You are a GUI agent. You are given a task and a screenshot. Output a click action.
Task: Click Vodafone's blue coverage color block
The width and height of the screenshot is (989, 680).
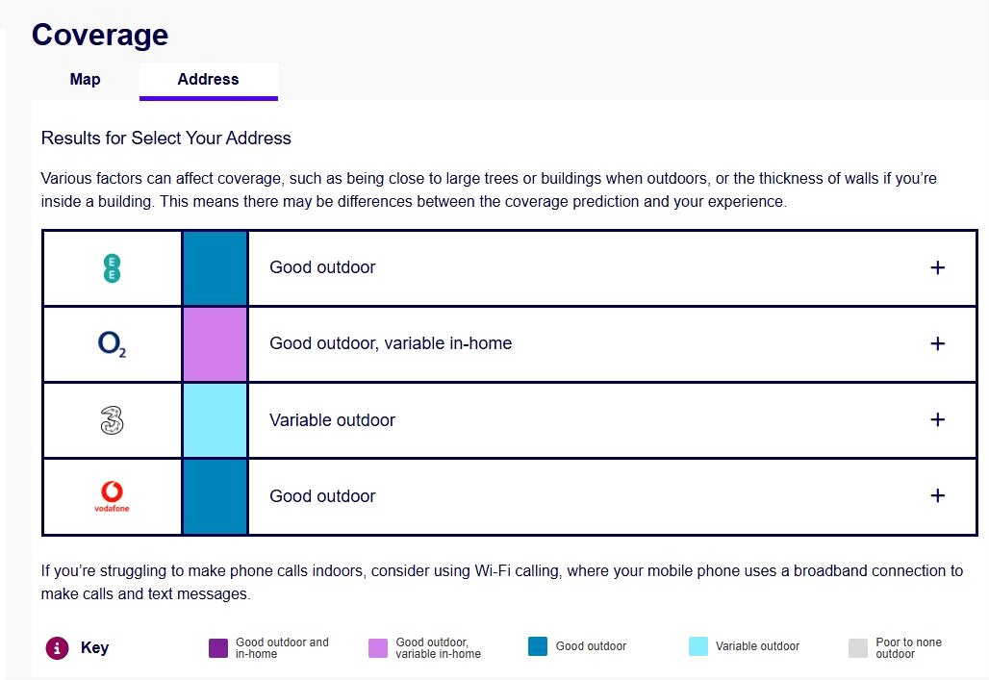[x=215, y=496]
